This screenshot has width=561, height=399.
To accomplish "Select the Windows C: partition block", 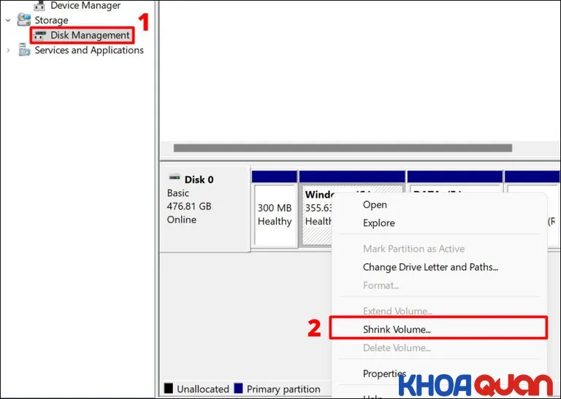I will [x=316, y=214].
